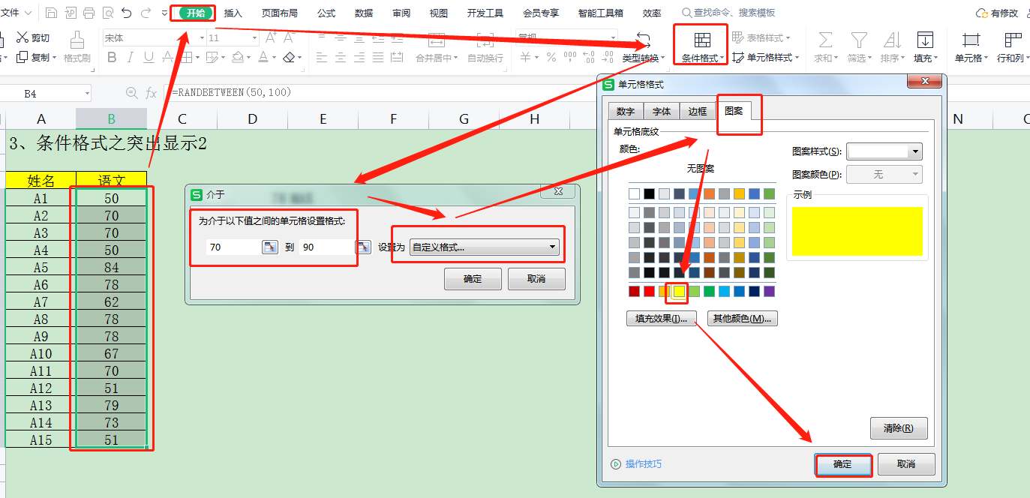This screenshot has height=498, width=1030.
Task: Click the Copy (复制) tool
Action: point(33,57)
